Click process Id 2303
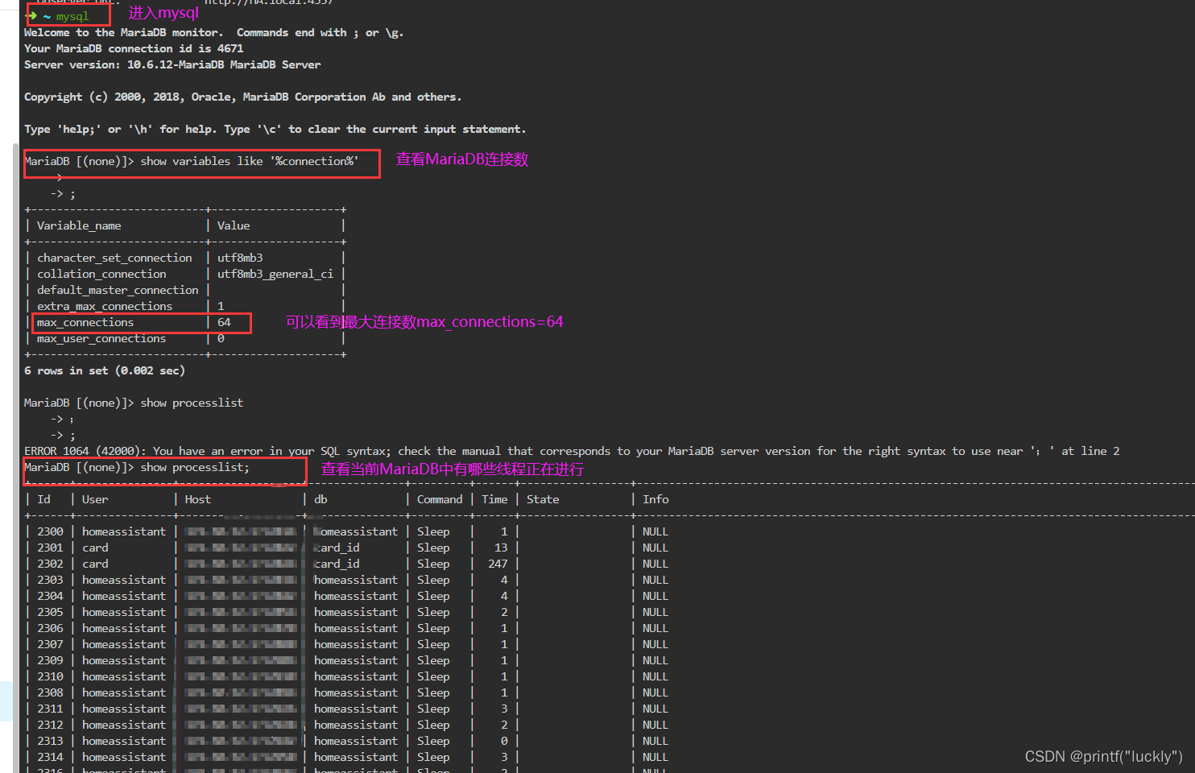1195x773 pixels. click(50, 580)
